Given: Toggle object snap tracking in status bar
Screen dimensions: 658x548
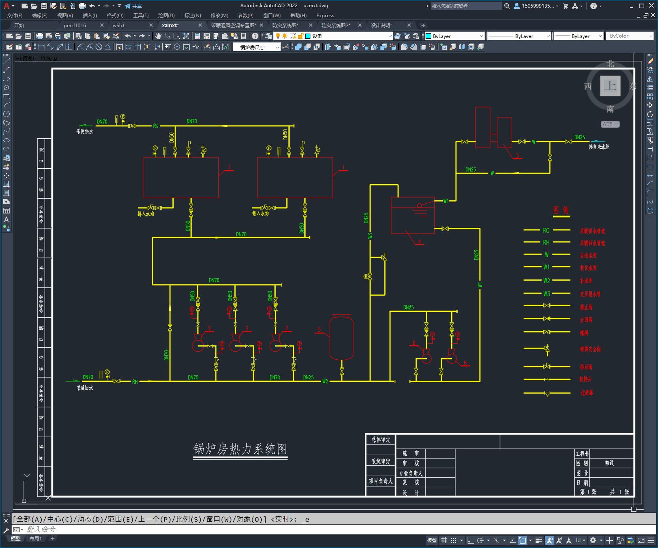Looking at the screenshot, I should coord(512,540).
